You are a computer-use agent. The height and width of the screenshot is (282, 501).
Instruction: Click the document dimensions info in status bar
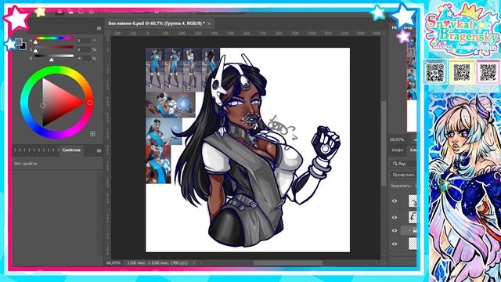157,263
